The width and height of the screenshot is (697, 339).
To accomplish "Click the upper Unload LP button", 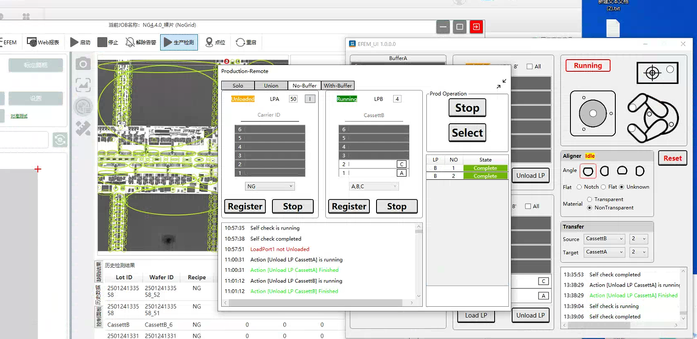I will click(530, 175).
